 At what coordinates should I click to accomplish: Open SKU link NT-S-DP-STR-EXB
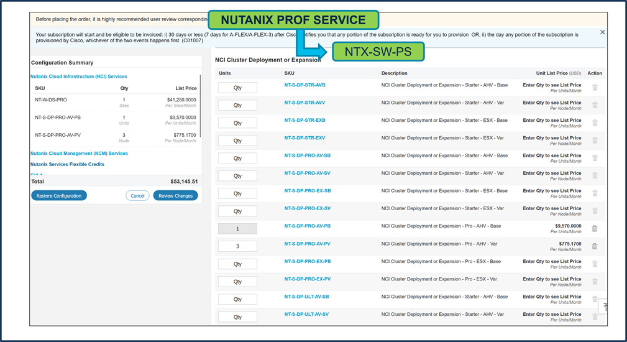point(304,120)
